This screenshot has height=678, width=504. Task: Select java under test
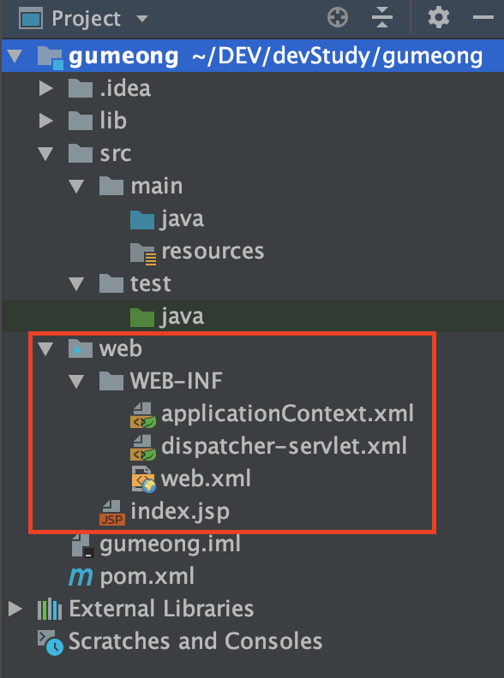click(x=182, y=318)
